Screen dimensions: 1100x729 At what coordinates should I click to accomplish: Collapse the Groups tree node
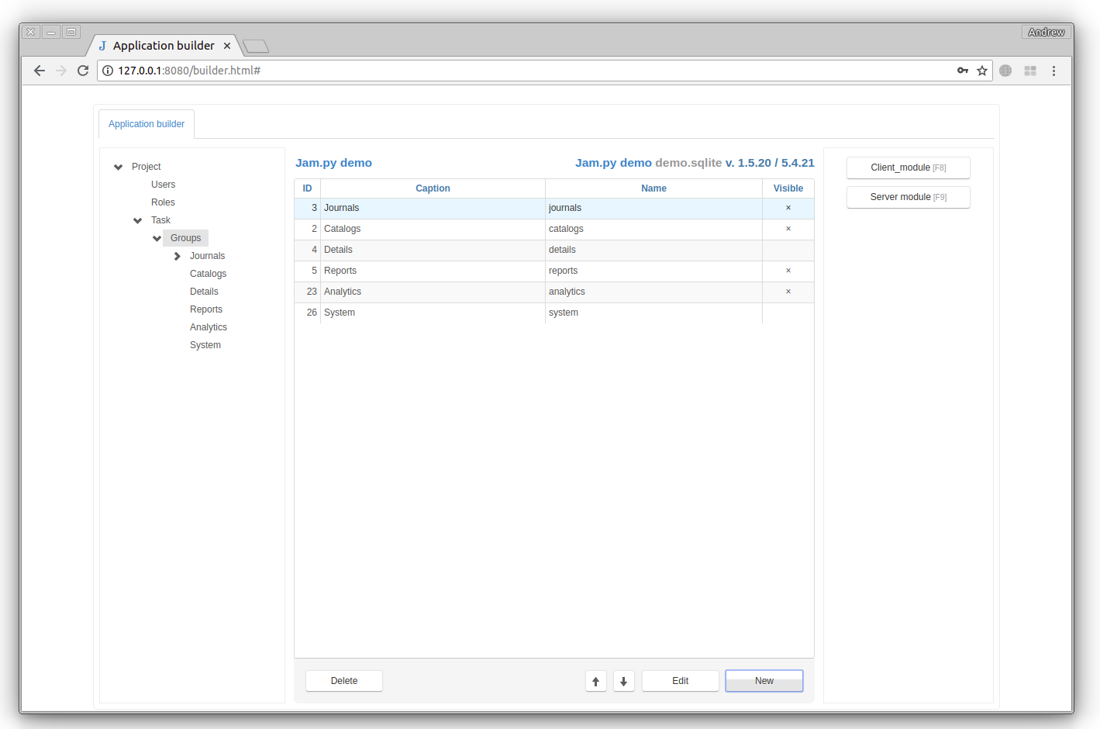point(157,238)
